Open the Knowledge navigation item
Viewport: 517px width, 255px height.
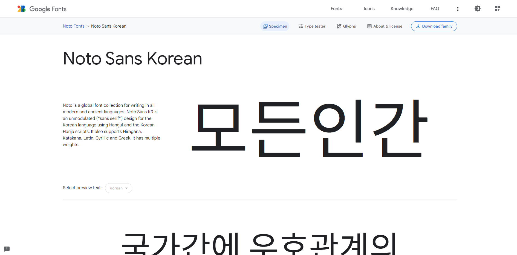tap(402, 9)
